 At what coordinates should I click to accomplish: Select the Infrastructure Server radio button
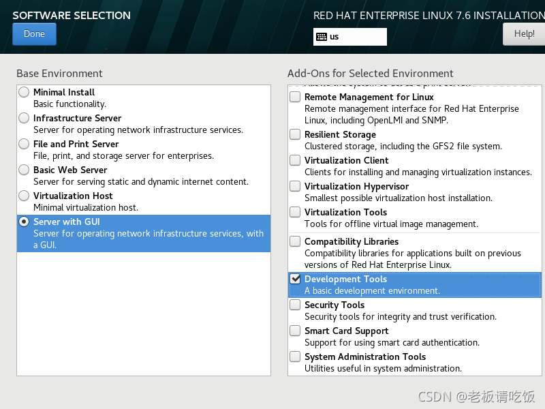[24, 118]
